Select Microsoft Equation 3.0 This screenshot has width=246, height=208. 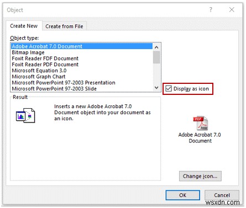coord(82,71)
